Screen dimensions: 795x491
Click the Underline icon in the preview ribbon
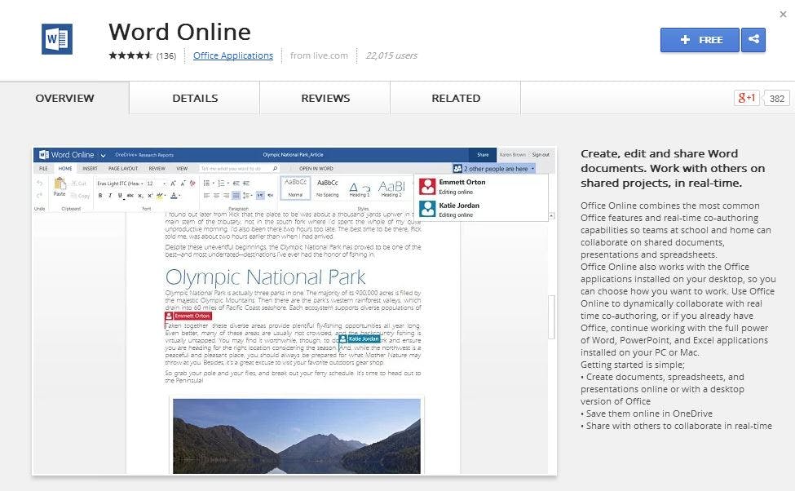[x=120, y=195]
